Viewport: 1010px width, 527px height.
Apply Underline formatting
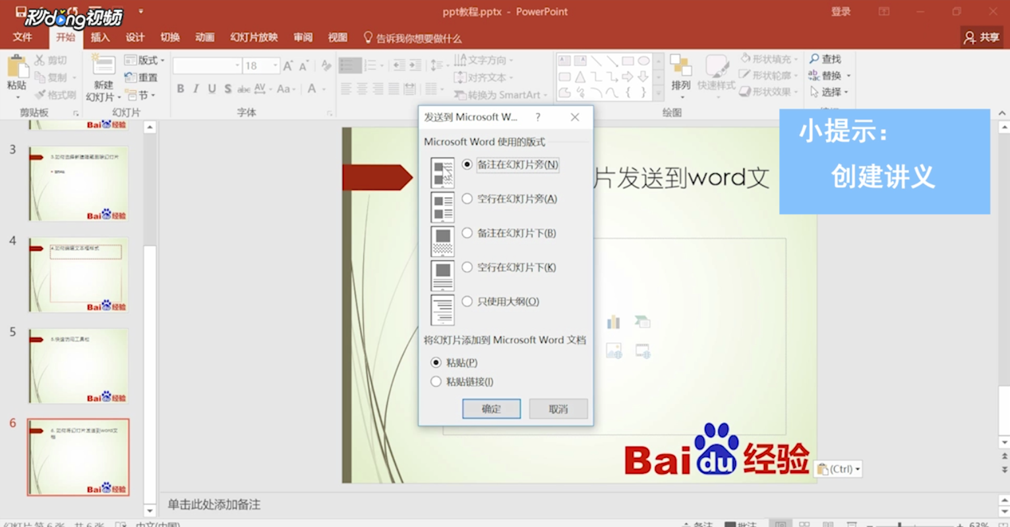(x=212, y=89)
